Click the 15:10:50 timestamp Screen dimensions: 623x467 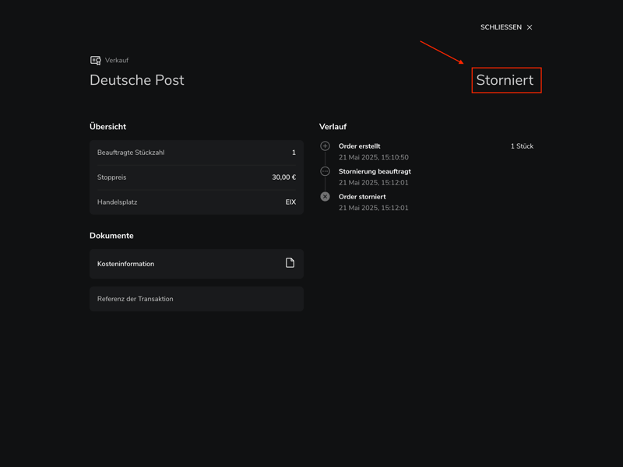click(x=395, y=157)
